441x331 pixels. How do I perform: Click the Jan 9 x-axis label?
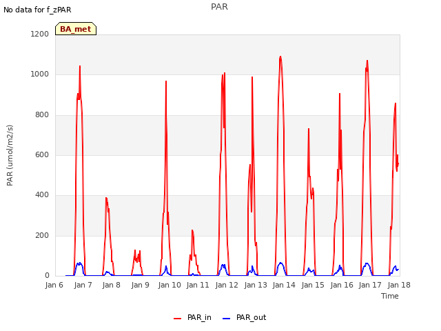[141, 285]
